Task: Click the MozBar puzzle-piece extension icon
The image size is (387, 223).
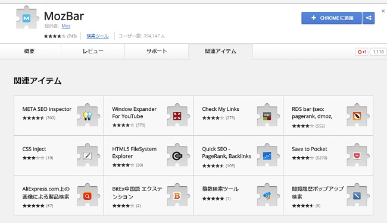Action: (x=27, y=18)
